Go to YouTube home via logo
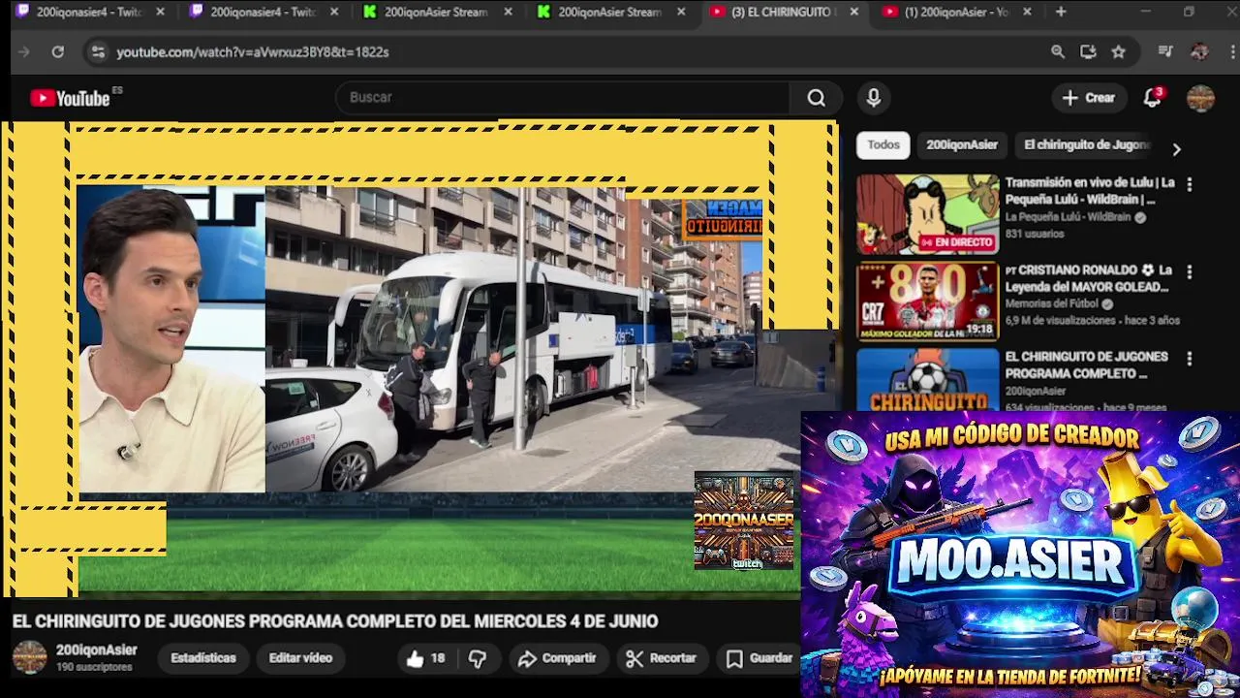 70,98
